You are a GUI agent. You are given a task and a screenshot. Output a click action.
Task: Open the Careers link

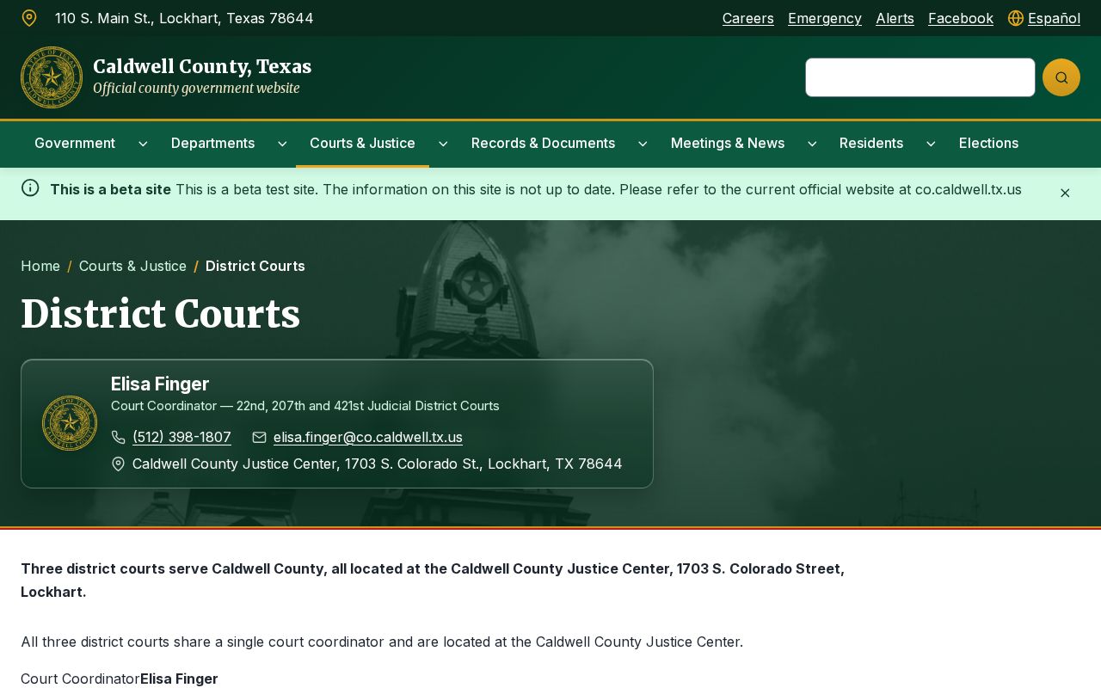point(748,18)
